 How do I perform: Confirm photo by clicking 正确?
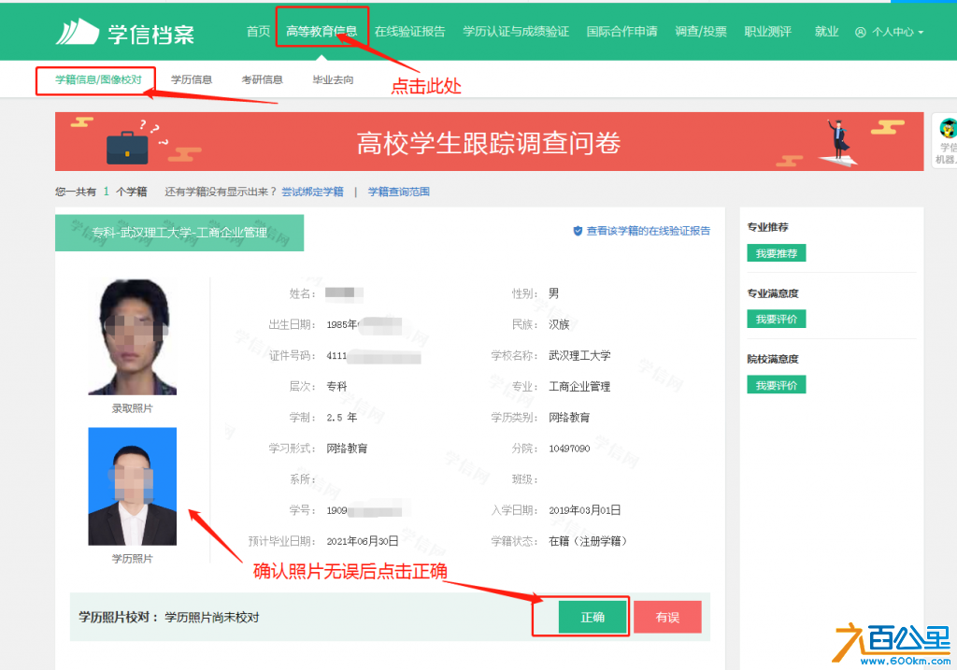tap(593, 617)
